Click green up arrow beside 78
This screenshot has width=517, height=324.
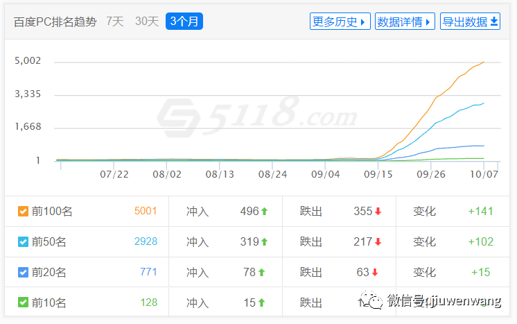(261, 272)
